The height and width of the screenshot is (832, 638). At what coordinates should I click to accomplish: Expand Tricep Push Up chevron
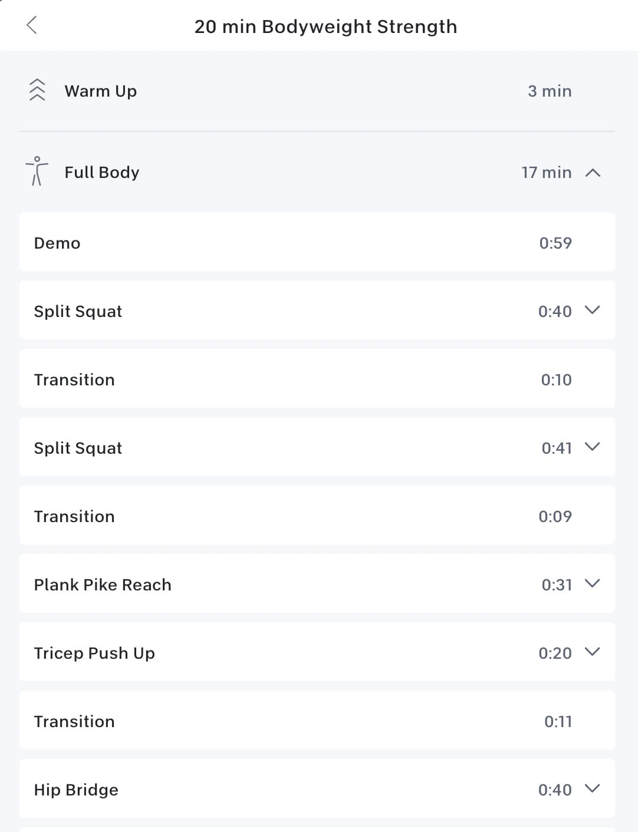point(592,652)
